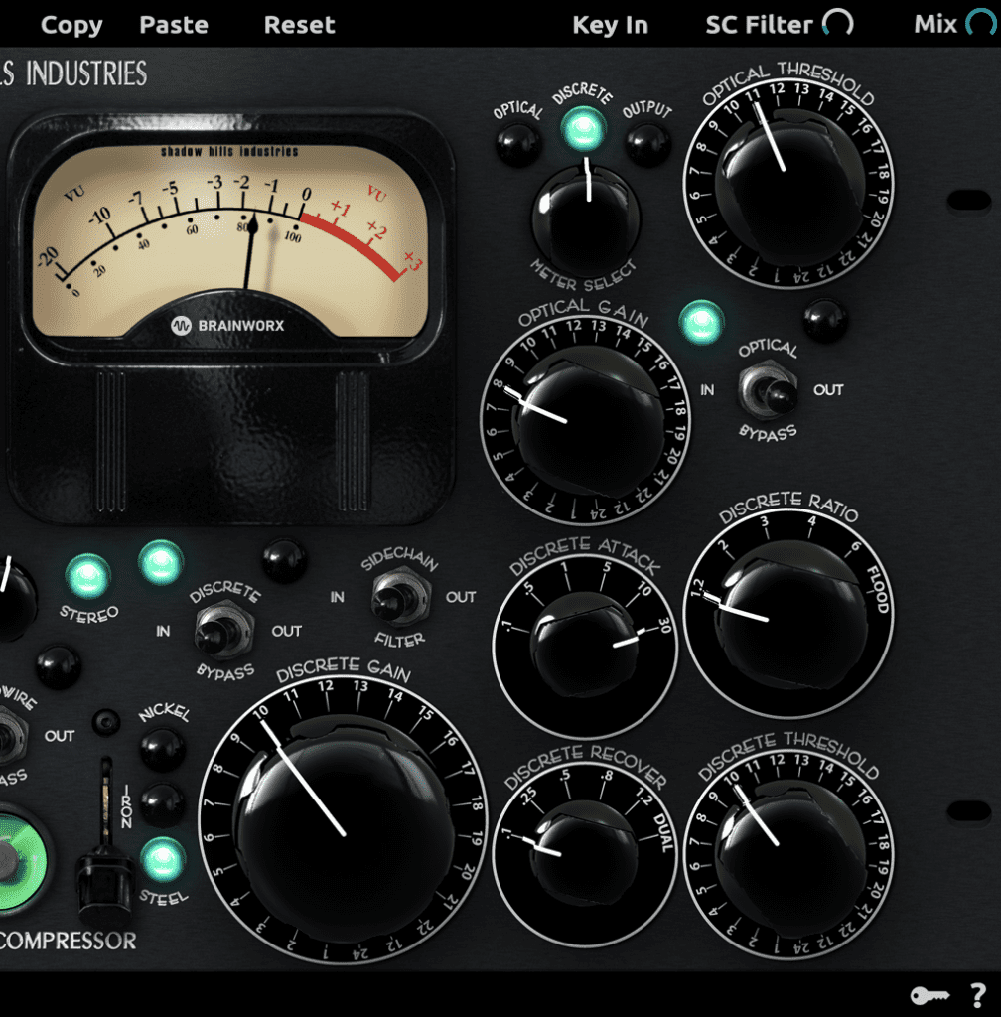Adjust the Discrete Threshold knob
The height and width of the screenshot is (1017, 1001).
789,857
